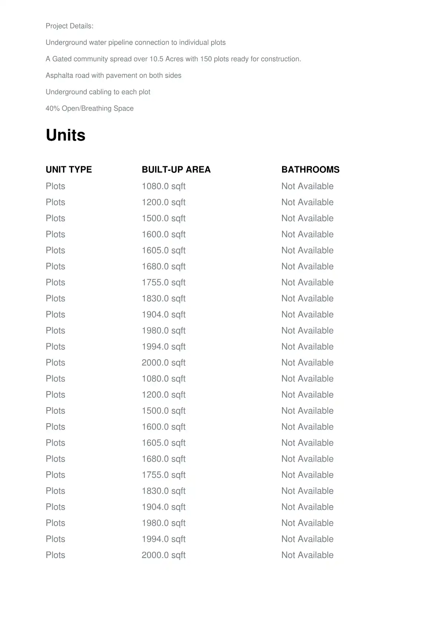Click the Asphalta road with pavement line
This screenshot has height=625, width=441.
pos(113,75)
